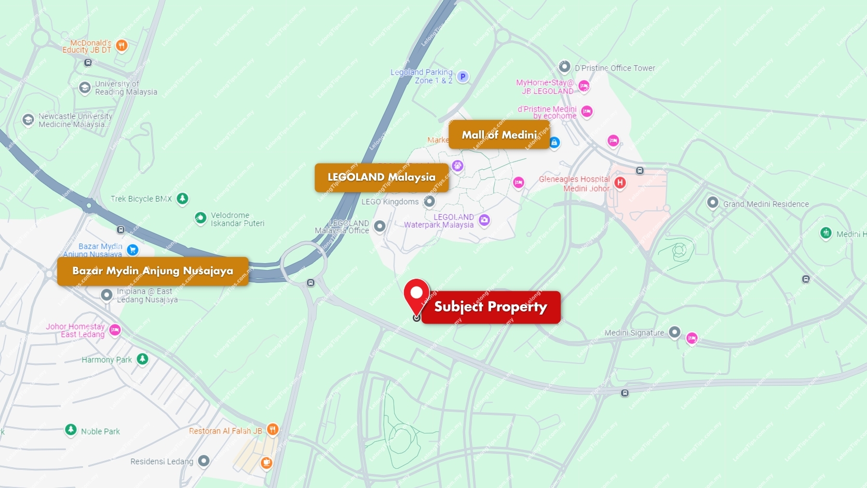Click the Harmony Park tree icon
The image size is (867, 488).
[x=142, y=359]
